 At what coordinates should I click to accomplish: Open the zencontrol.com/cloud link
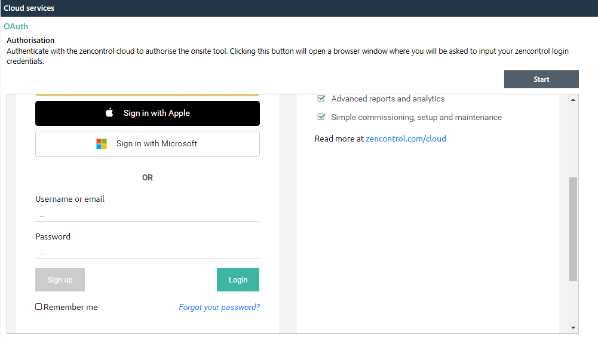pyautogui.click(x=406, y=139)
